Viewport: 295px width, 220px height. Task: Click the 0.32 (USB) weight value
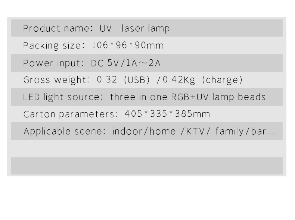coord(124,80)
